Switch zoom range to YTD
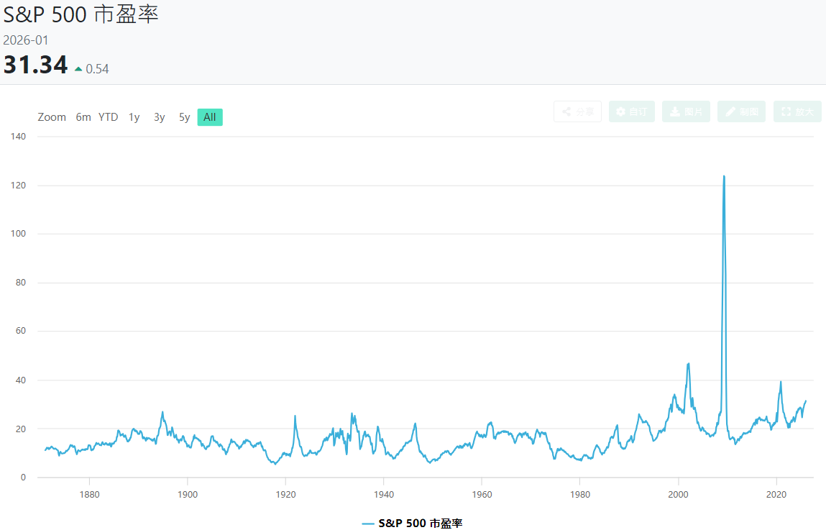 109,117
